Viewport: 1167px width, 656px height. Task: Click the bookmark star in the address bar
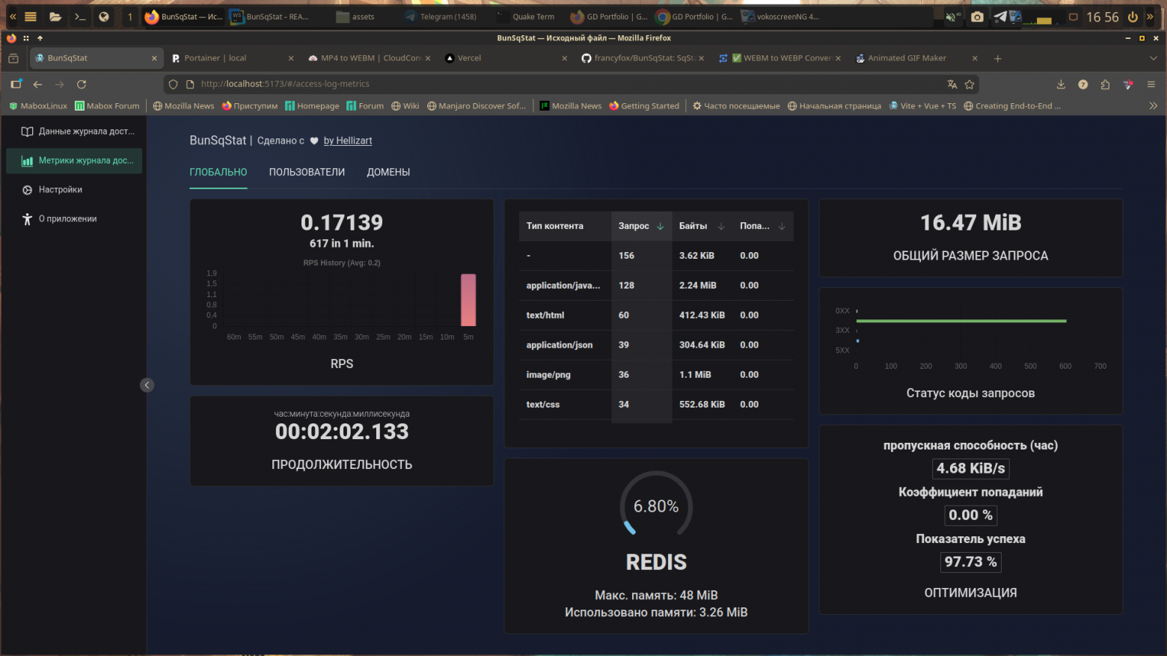pos(969,85)
